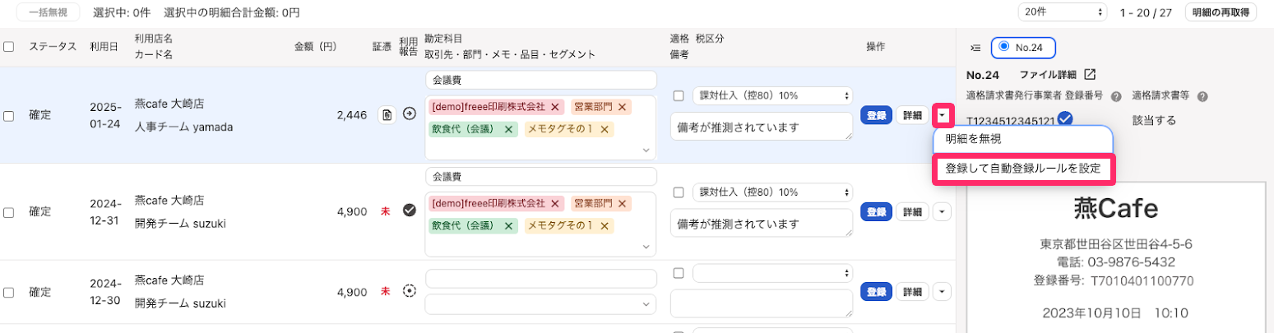Click the black checkmark usage report icon
This screenshot has width=1274, height=333.
coord(410,211)
